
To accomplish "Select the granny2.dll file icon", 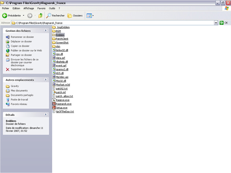I will tap(54, 69).
